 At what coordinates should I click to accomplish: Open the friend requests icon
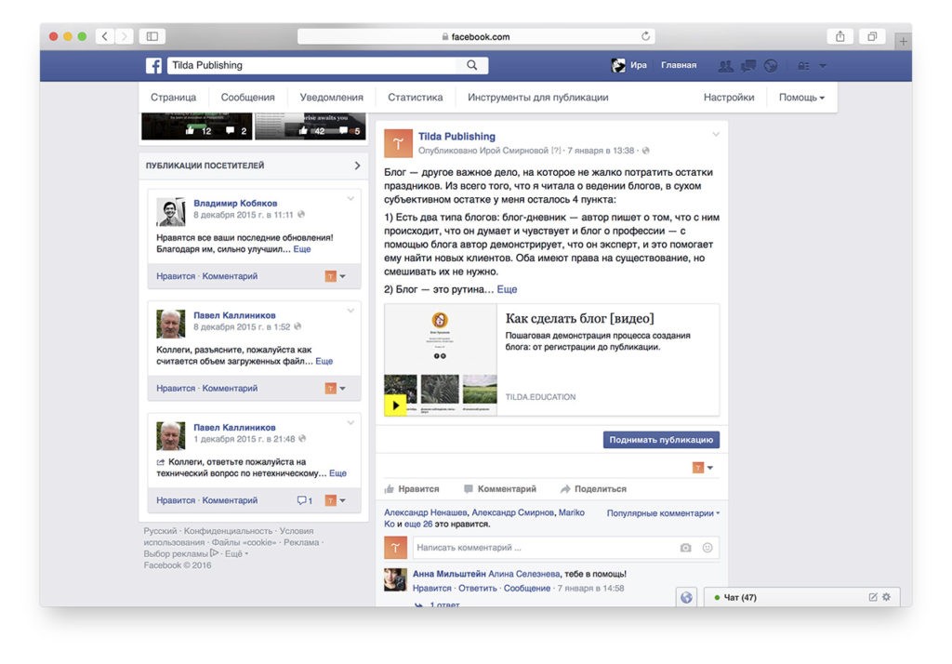tap(725, 66)
